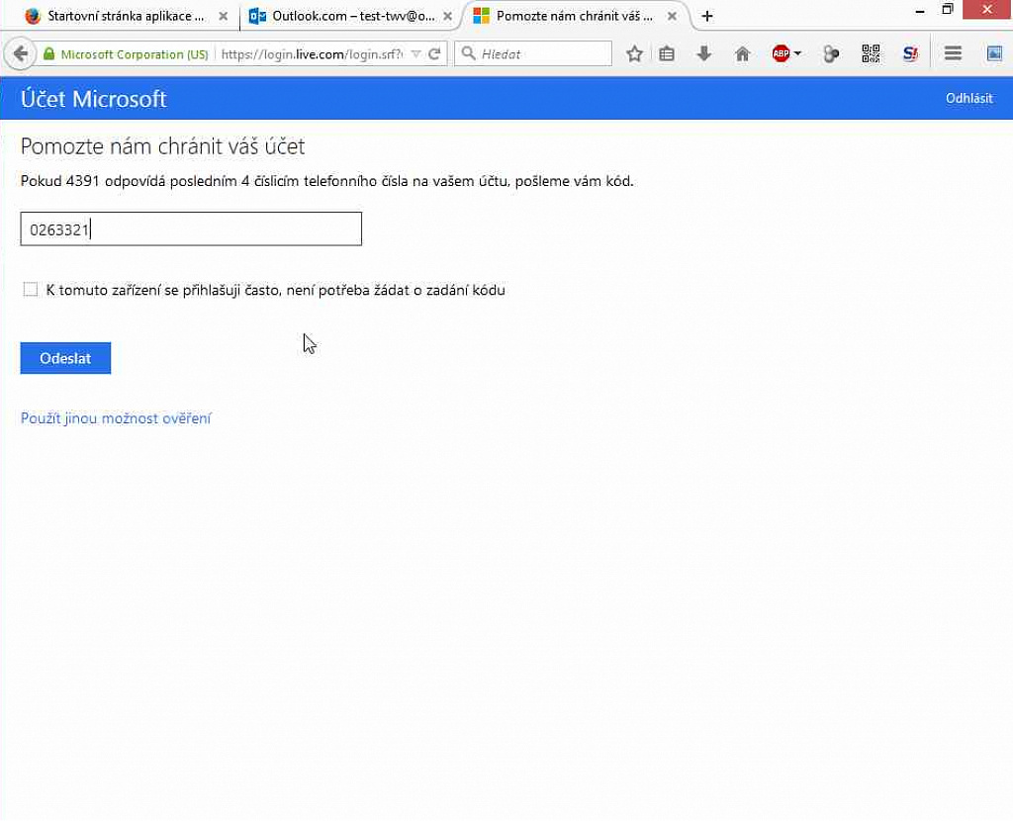
Task: Close the Pomozte nám chránit tab
Action: (672, 16)
